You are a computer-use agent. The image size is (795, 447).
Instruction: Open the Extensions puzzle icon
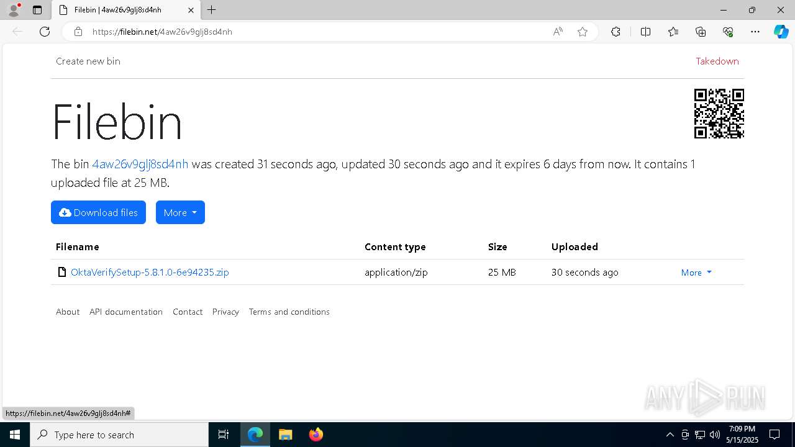click(x=616, y=32)
